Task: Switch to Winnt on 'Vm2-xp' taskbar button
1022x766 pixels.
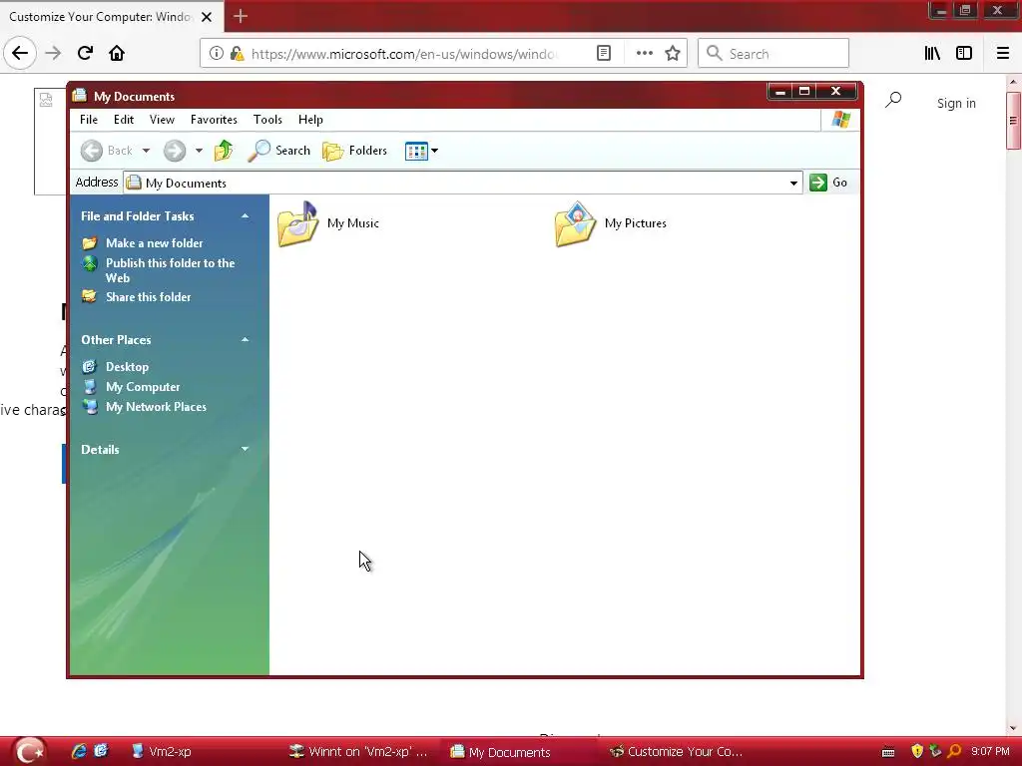Action: point(359,752)
